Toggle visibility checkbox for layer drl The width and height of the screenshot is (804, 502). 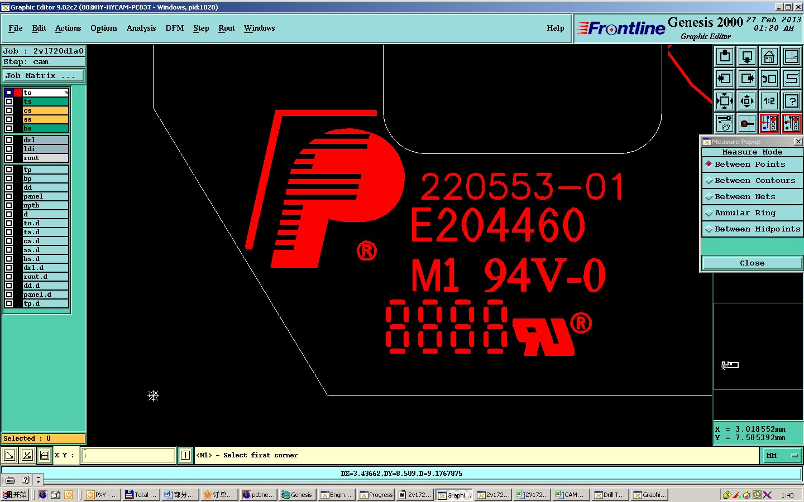[x=9, y=140]
